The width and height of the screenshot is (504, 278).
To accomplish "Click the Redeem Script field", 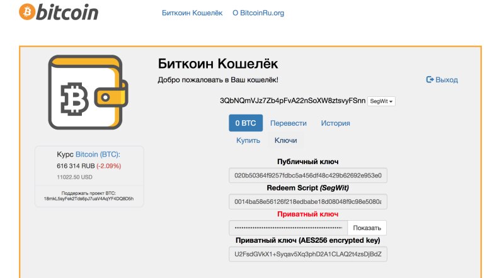I will [x=308, y=202].
